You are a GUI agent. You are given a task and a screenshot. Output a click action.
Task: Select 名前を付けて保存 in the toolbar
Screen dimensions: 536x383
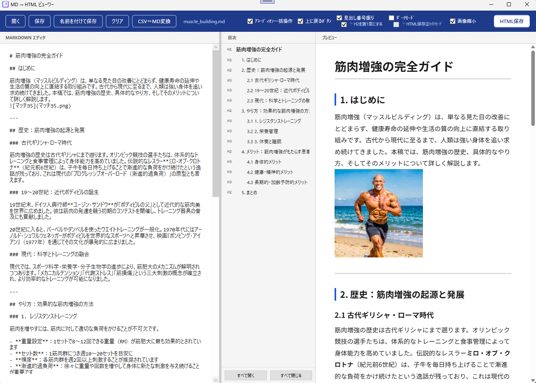coord(78,21)
